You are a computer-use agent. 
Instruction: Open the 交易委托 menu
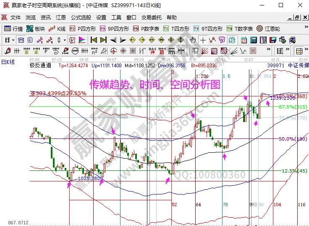coord(151,18)
